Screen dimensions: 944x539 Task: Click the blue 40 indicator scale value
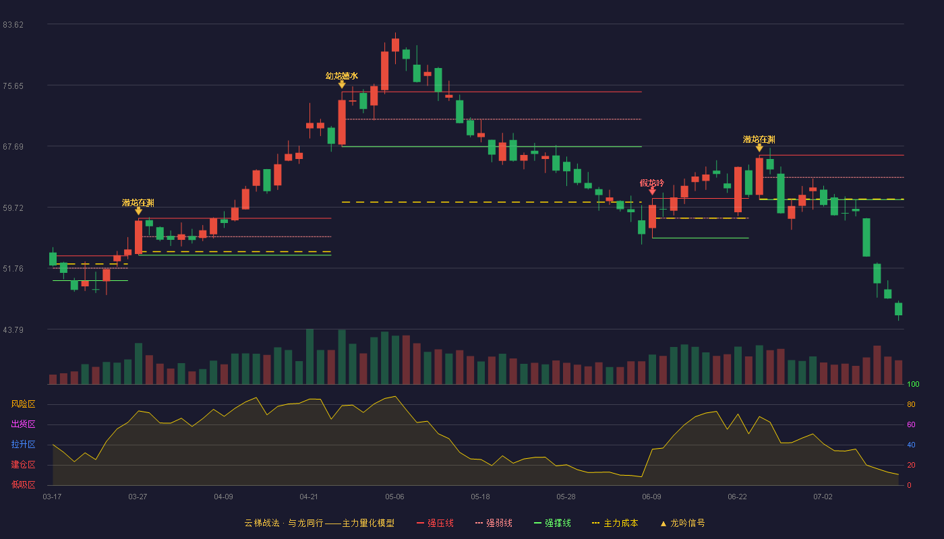(911, 445)
